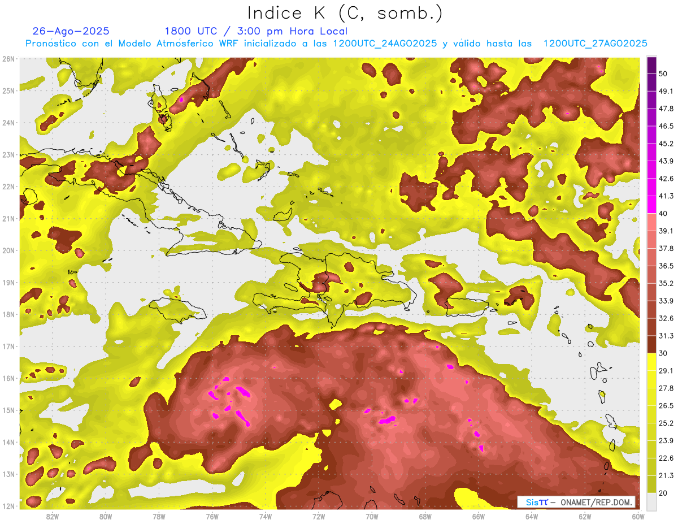The width and height of the screenshot is (678, 524).
Task: Click the '76W' longitude label
Action: pos(212,516)
